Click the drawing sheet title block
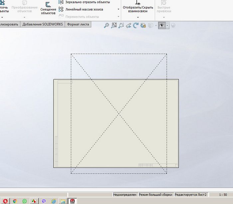The height and width of the screenshot is (204, 233). coord(158,165)
